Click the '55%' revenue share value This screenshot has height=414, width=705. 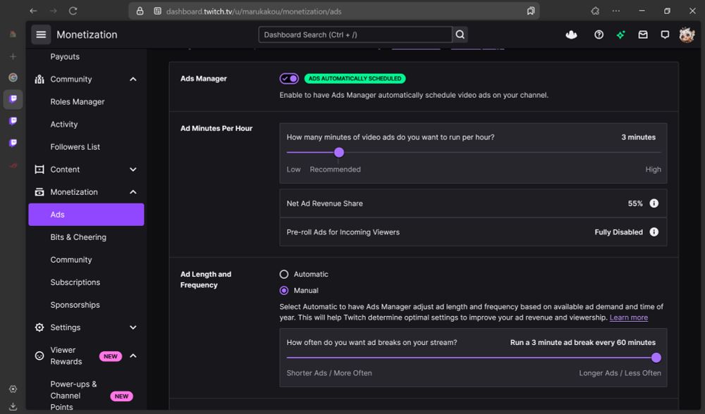[x=635, y=203]
